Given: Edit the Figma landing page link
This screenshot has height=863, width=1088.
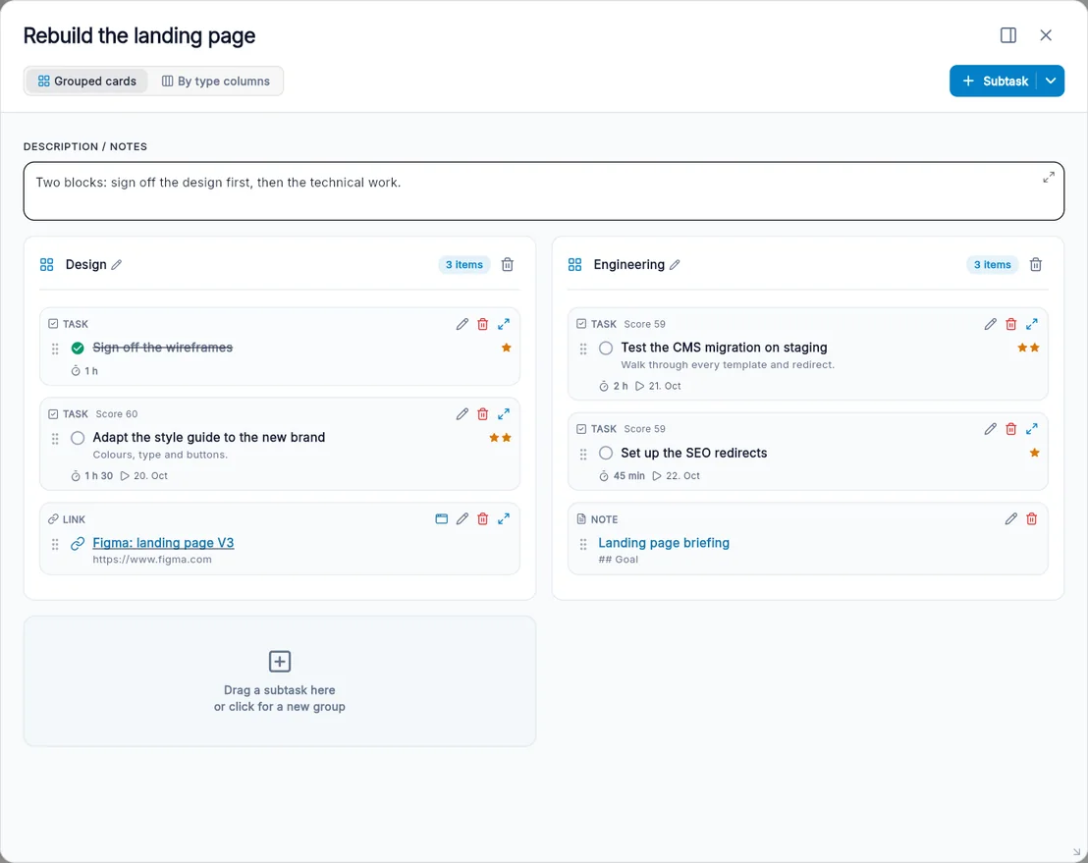Looking at the screenshot, I should 462,519.
